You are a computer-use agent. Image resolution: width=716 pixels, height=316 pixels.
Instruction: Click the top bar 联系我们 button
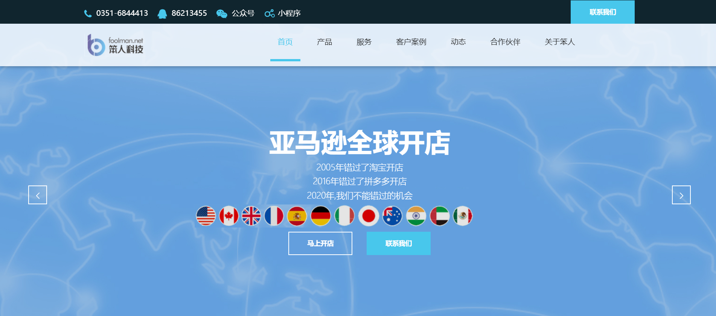pos(603,12)
